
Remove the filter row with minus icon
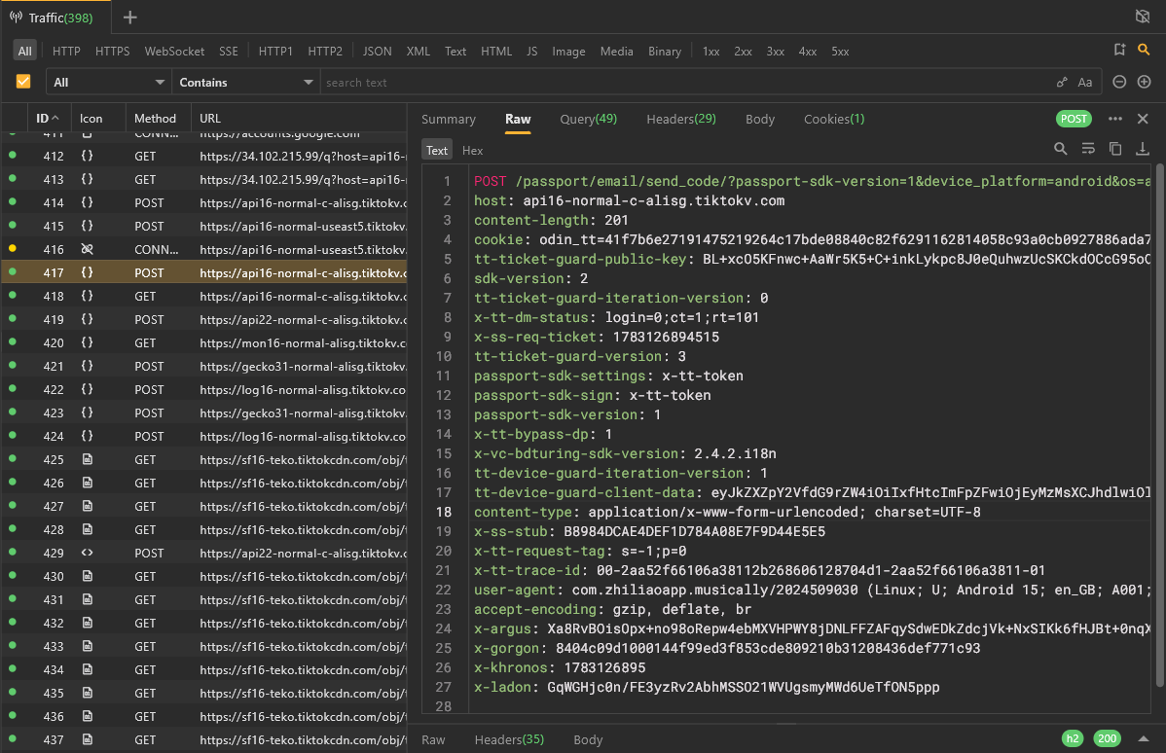[1119, 82]
